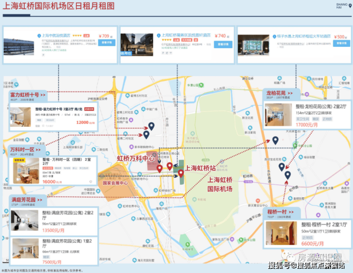Click the map marker icon beside 上海中航泊悦酒店
This screenshot has width=353, height=273.
(x=39, y=36)
